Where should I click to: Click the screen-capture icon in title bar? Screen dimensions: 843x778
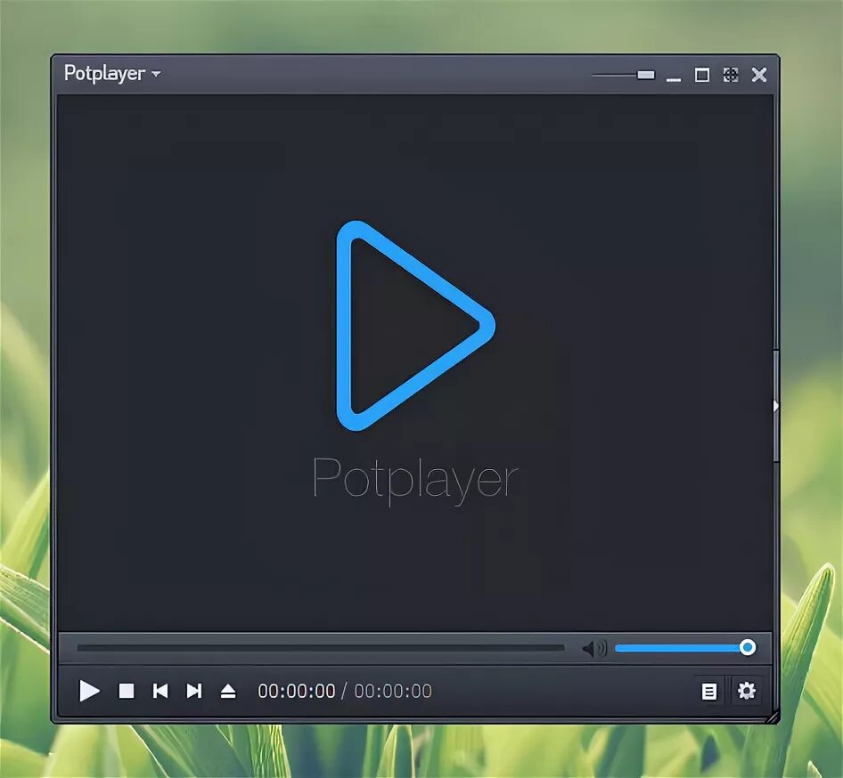(x=732, y=76)
